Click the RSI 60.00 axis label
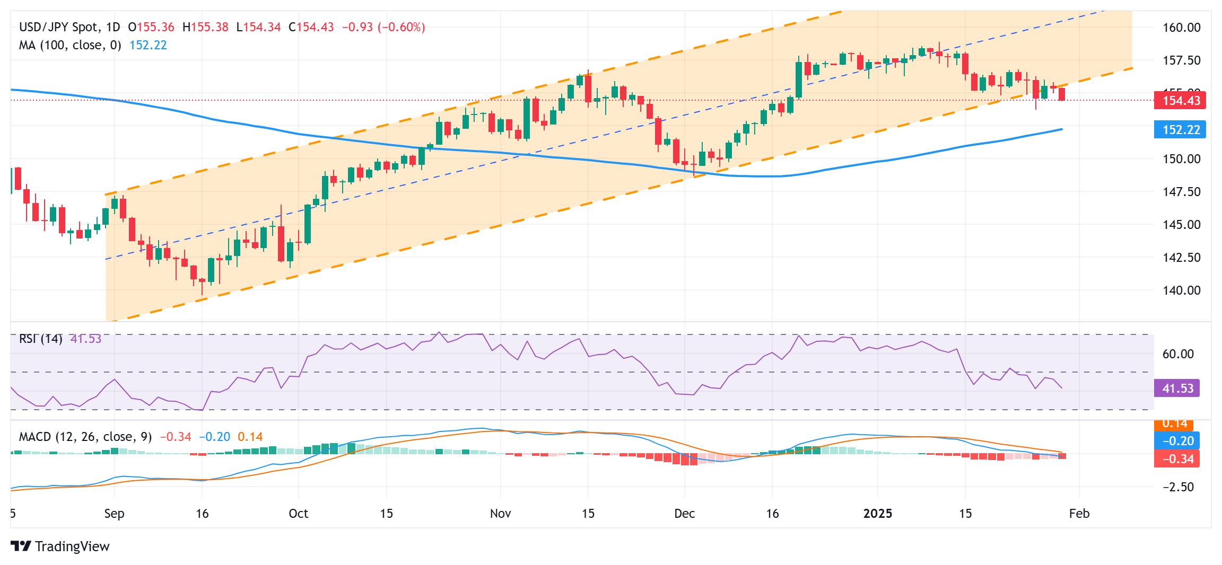The image size is (1222, 565). [1178, 354]
